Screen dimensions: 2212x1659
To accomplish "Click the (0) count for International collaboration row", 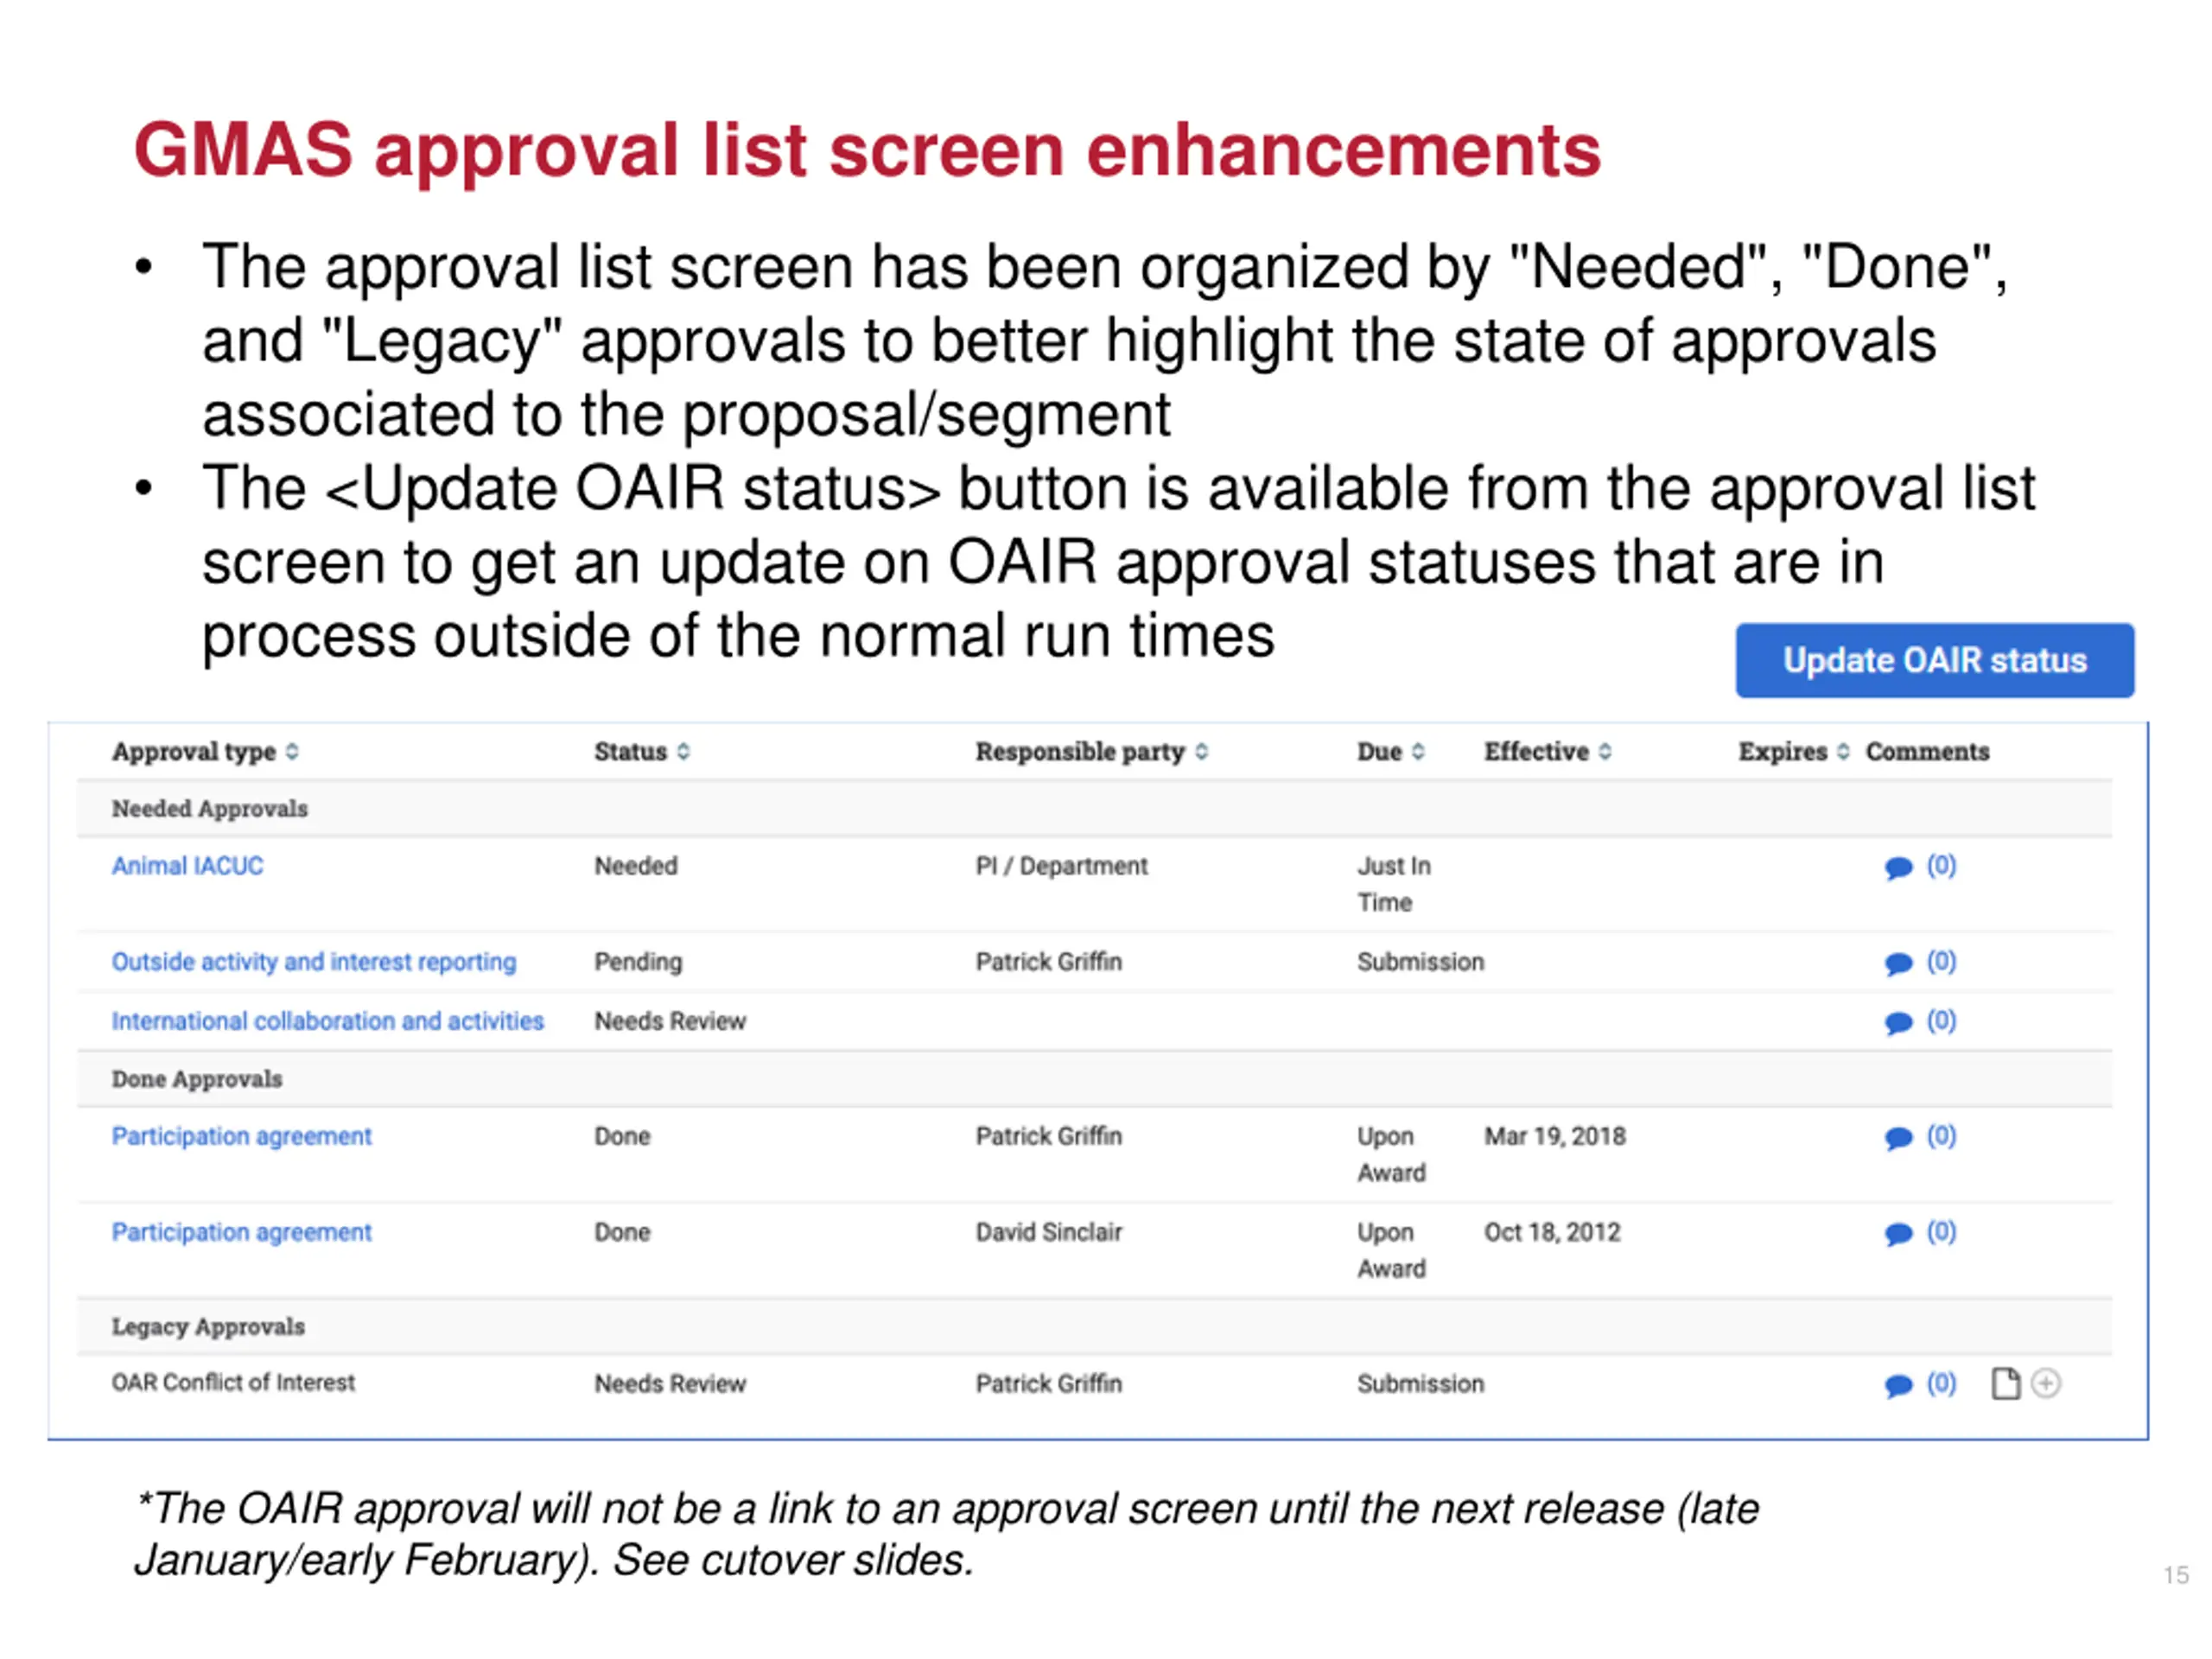I will click(x=1941, y=1021).
